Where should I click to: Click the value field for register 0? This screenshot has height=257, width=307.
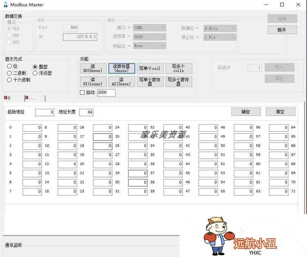[x=32, y=128]
